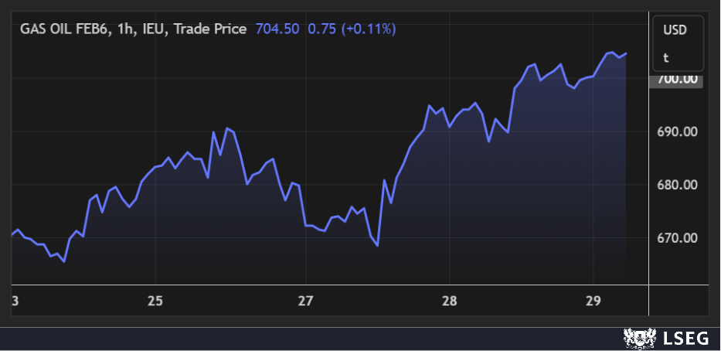
Task: Click the partial date label at the left edge
Action: (15, 300)
